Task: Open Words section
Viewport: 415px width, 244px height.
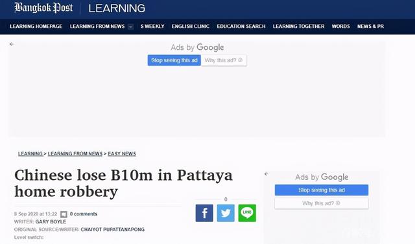Action: pyautogui.click(x=341, y=27)
